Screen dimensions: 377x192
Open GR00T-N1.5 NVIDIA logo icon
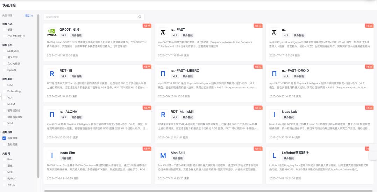click(52, 32)
